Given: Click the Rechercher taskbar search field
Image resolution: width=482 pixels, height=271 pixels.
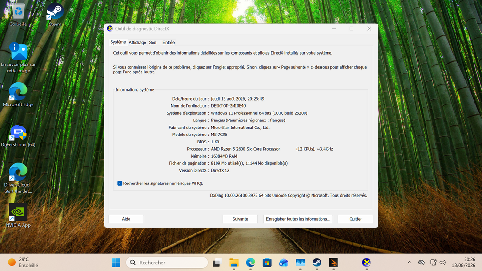Looking at the screenshot, I should (167, 263).
